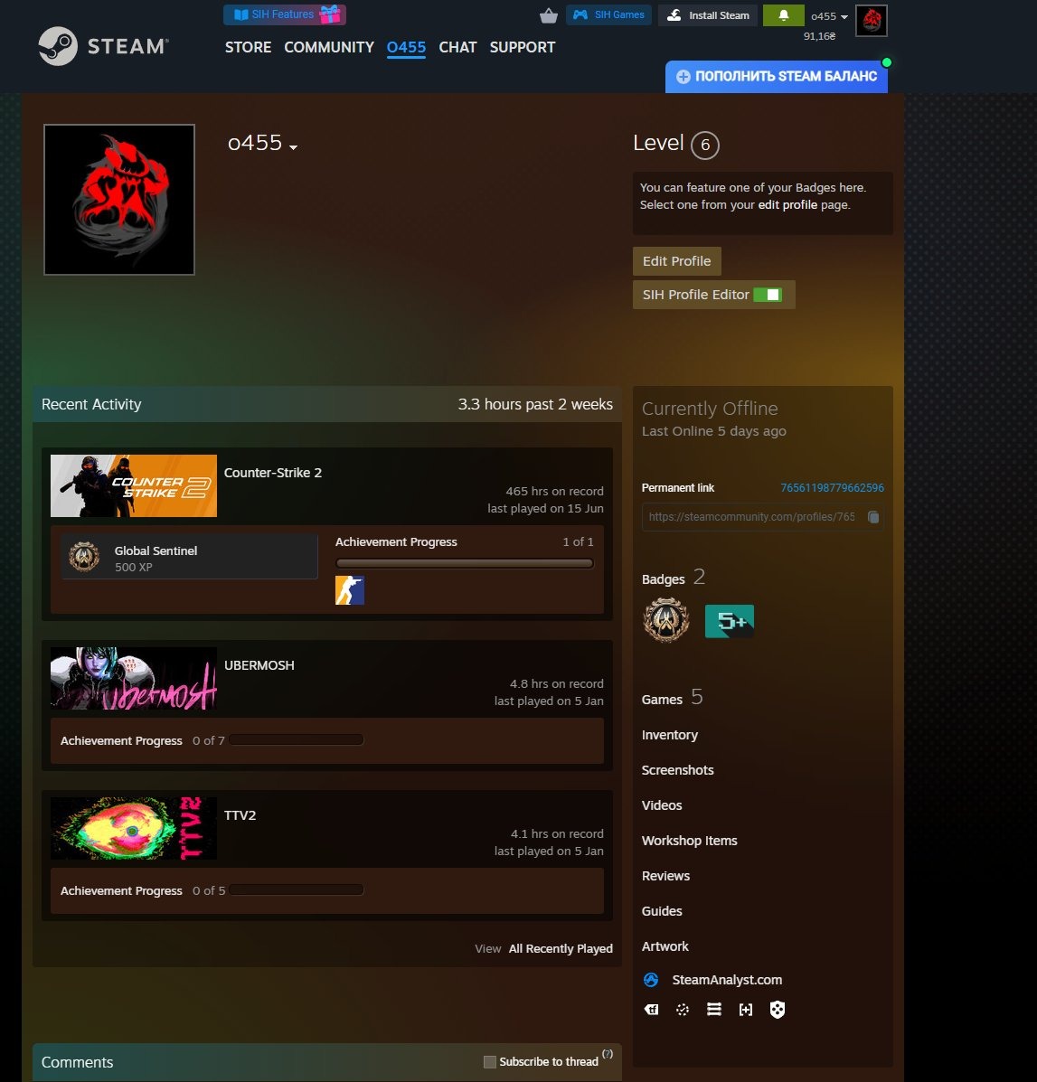The width and height of the screenshot is (1037, 1082).
Task: Open the Global Sentinel badge icon
Action: click(x=665, y=620)
